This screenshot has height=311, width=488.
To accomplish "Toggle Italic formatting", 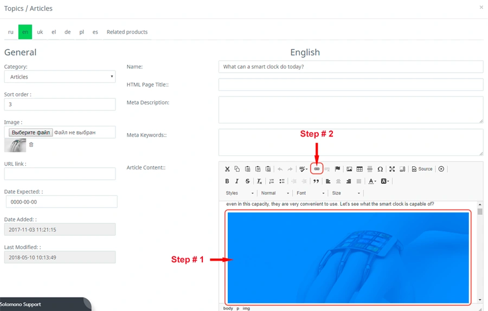I will 237,182.
